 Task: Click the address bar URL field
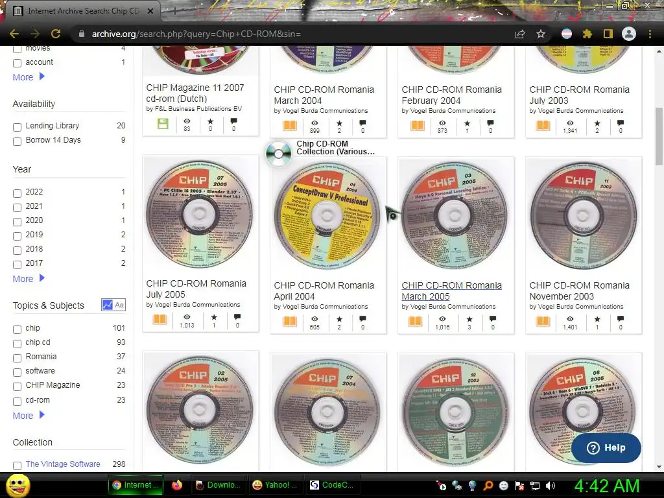click(292, 34)
